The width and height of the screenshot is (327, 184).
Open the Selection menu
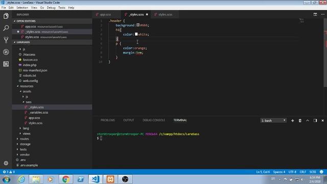click(x=22, y=8)
